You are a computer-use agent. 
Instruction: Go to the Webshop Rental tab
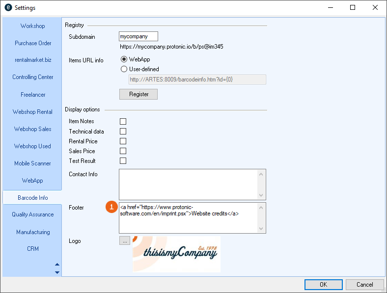[x=32, y=112]
